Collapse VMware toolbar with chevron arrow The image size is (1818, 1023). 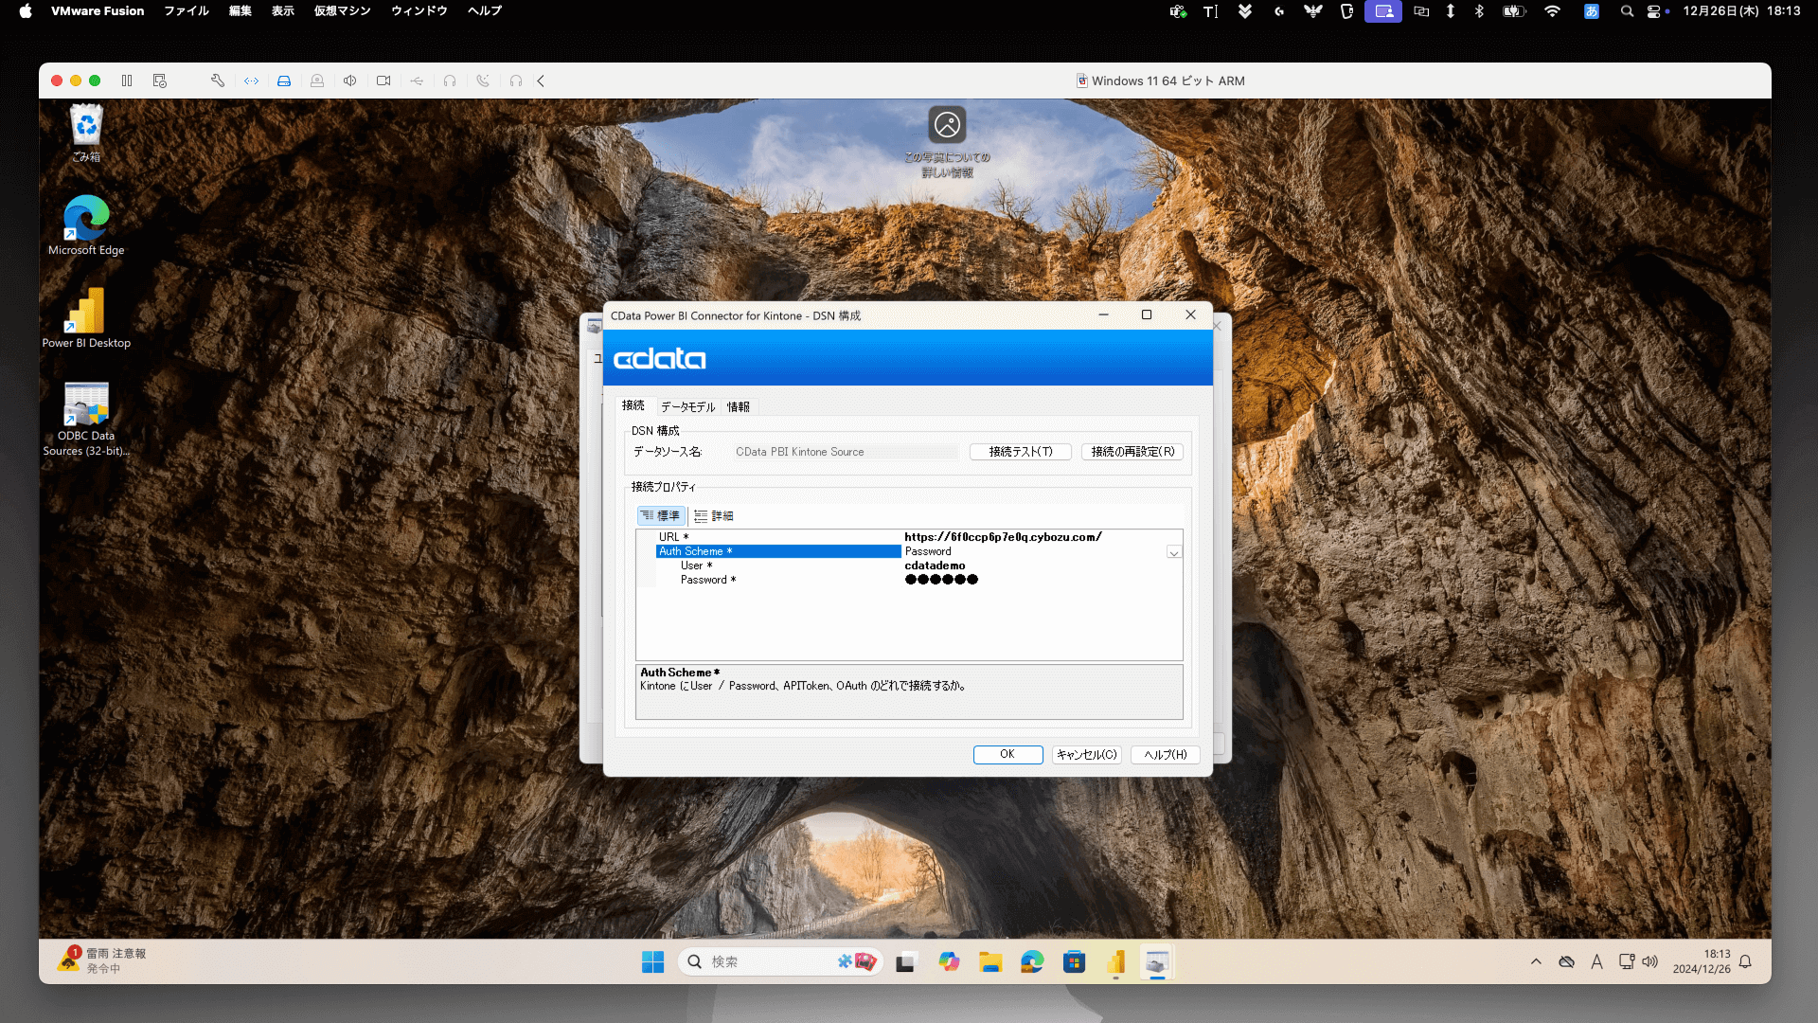[541, 81]
